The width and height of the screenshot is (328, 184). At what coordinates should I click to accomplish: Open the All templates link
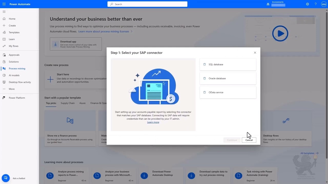(309, 153)
